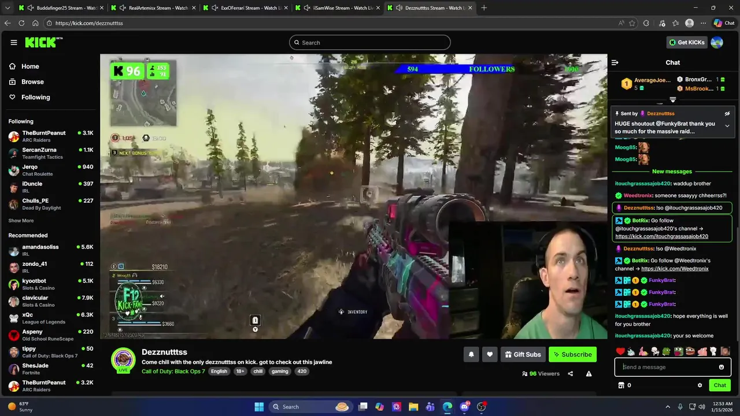
Task: Hide the pinned message with crossed-eye icon
Action: point(727,114)
